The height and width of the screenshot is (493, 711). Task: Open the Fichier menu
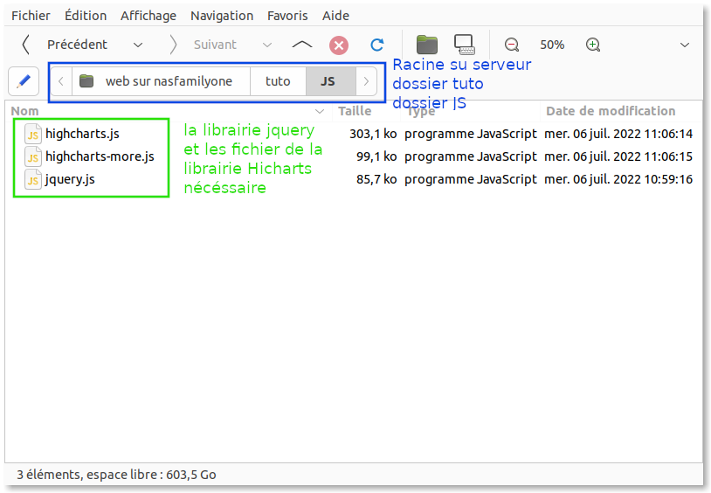[31, 16]
